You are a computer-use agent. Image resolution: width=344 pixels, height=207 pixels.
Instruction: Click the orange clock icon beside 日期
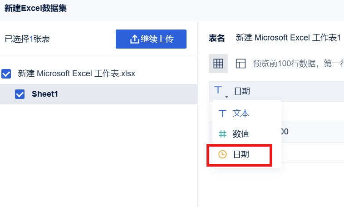pos(222,154)
